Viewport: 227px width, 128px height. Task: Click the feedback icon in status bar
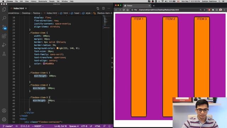(104, 126)
